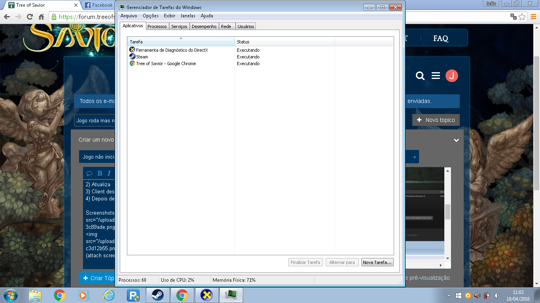
Task: Select the DirectX Diagnostic Tool task row
Action: click(x=172, y=50)
